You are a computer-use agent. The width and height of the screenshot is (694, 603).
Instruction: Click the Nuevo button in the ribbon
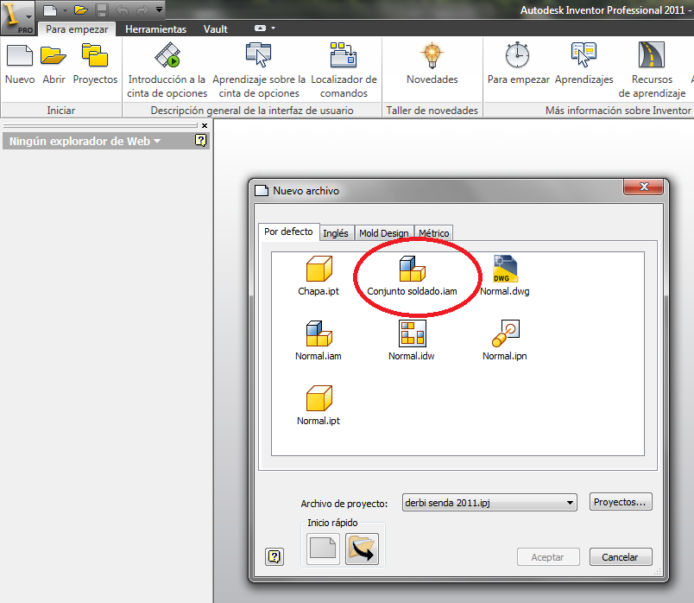[x=20, y=65]
